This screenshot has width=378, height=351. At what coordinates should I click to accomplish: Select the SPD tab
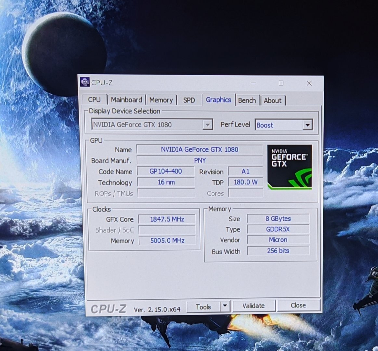pyautogui.click(x=189, y=100)
